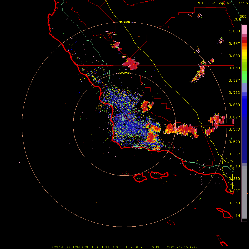
Task: Click the 0.413 scale value
Action: click(234, 166)
